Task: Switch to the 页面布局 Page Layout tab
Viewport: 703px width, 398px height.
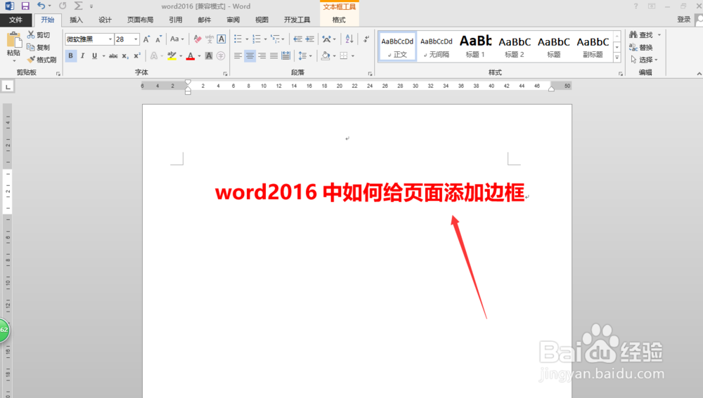Action: [141, 20]
